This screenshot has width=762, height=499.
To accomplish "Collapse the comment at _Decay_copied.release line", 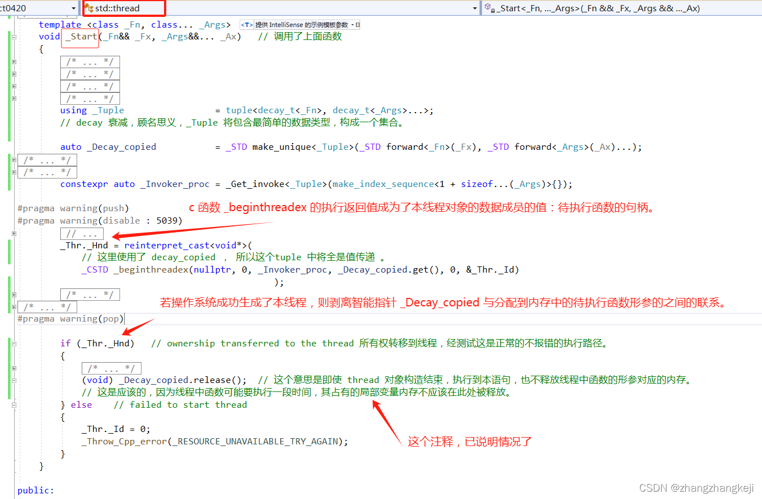I will (x=14, y=380).
